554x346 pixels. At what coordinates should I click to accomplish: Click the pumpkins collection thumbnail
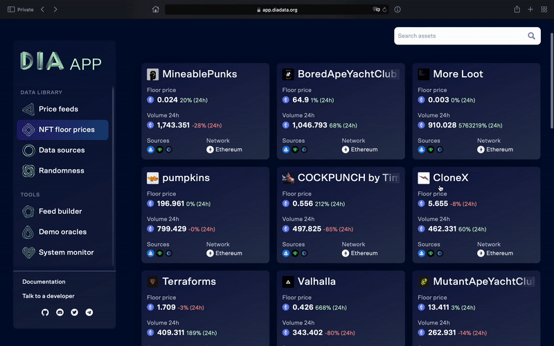[152, 178]
